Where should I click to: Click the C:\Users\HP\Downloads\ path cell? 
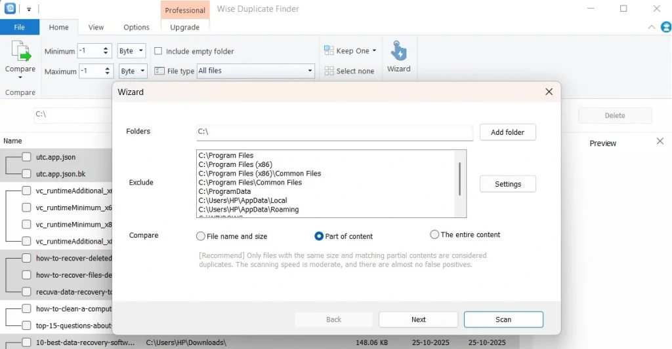coord(186,342)
